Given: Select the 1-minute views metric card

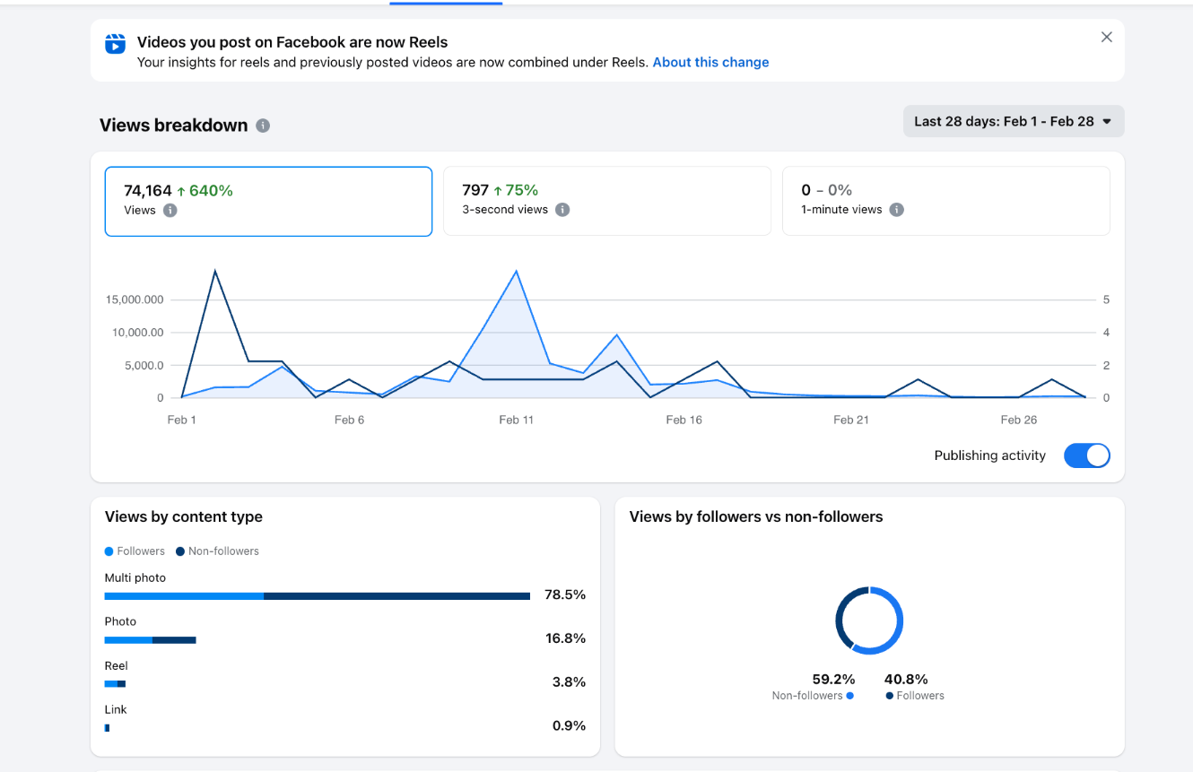Looking at the screenshot, I should coord(945,201).
